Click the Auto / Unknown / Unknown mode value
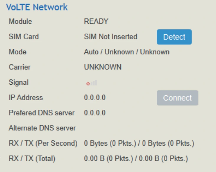 (x=127, y=52)
